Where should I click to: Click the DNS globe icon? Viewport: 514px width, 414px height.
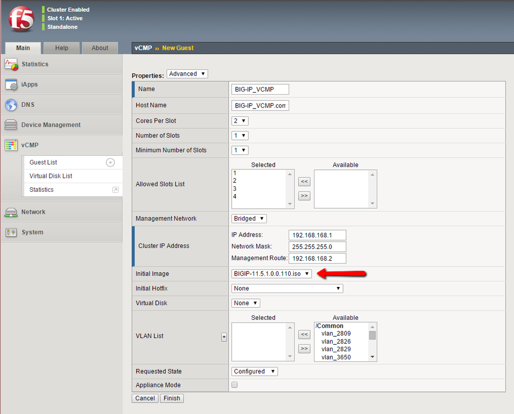pyautogui.click(x=11, y=105)
